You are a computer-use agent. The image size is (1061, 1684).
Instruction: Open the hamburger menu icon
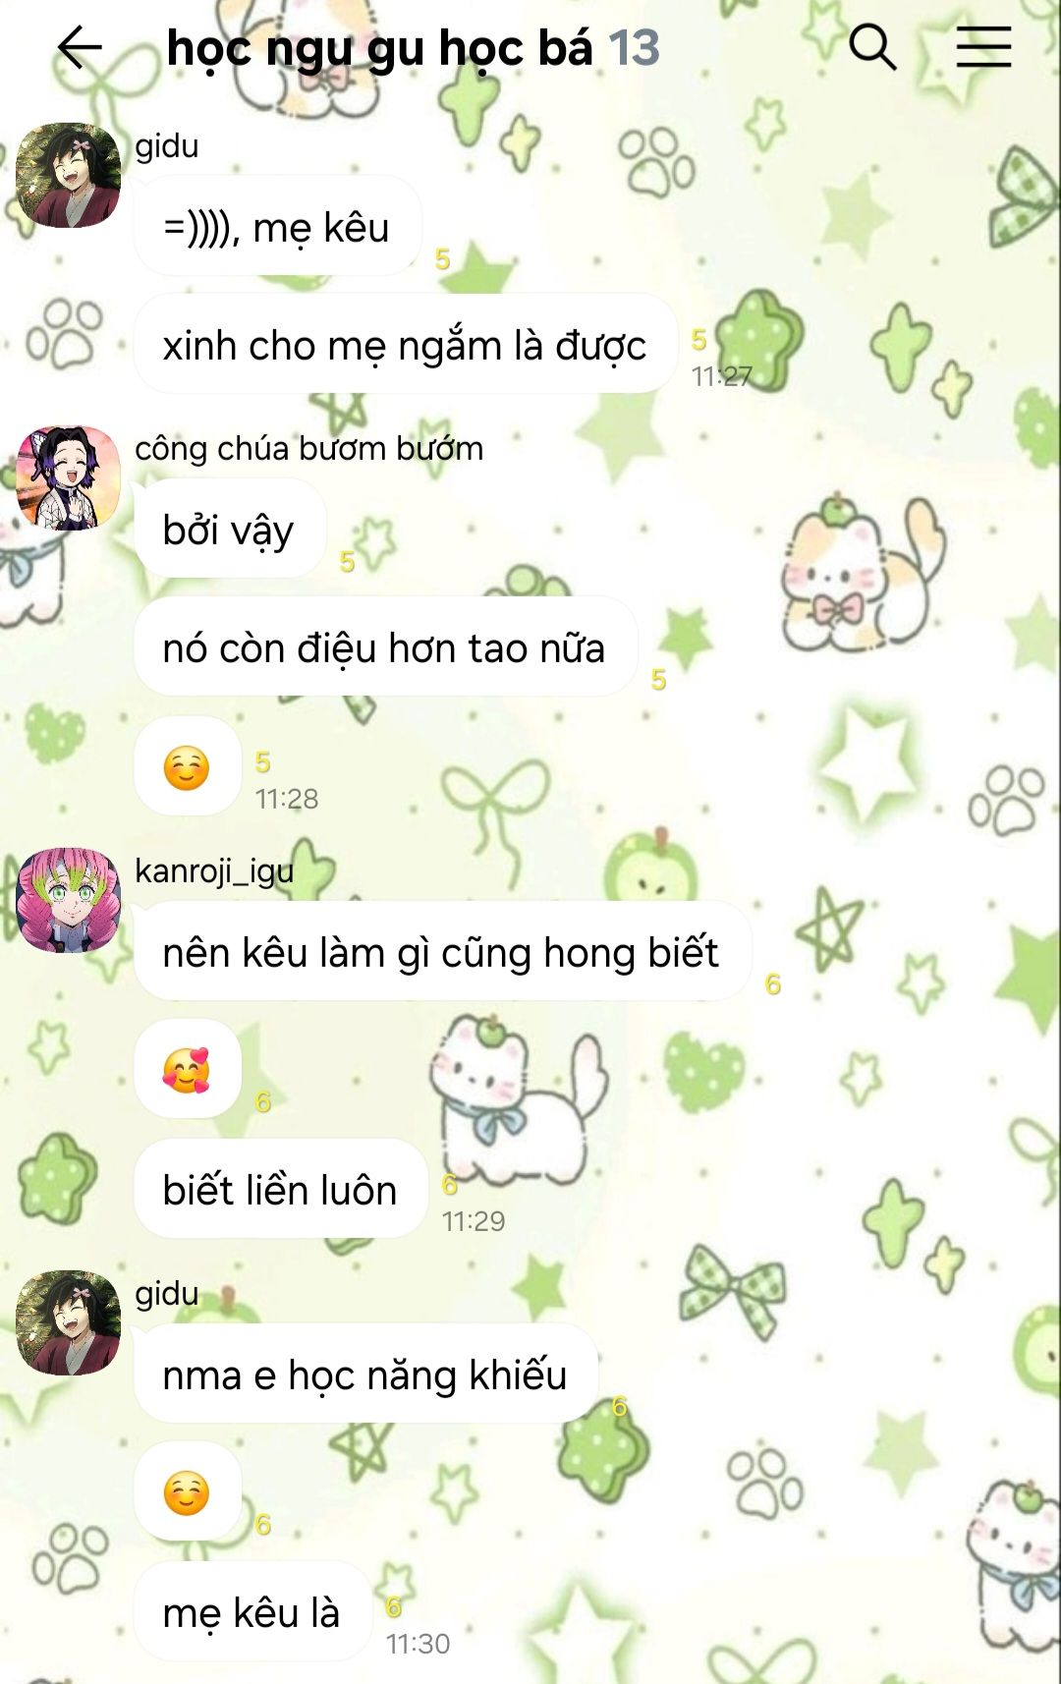[x=983, y=47]
